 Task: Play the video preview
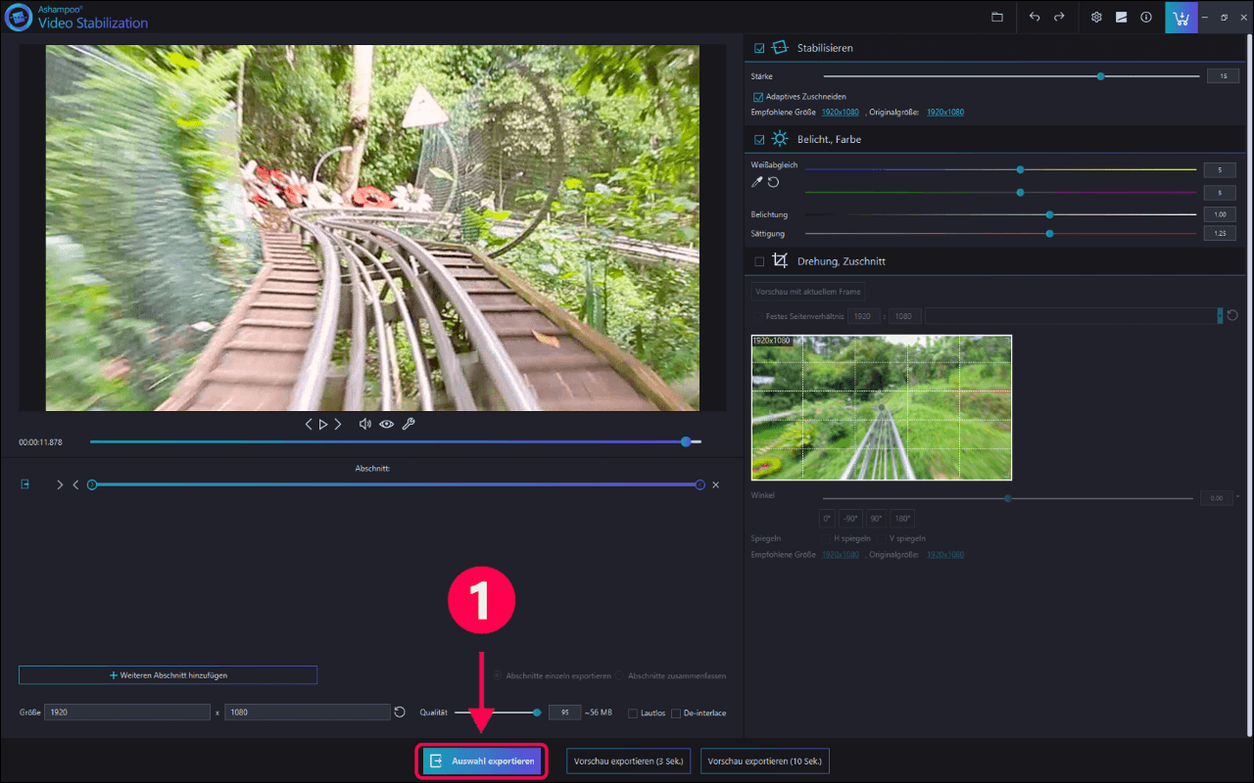pos(323,425)
